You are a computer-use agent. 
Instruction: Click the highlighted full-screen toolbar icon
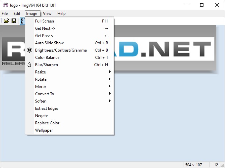point(23,21)
